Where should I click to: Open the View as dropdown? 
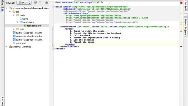click(x=24, y=3)
